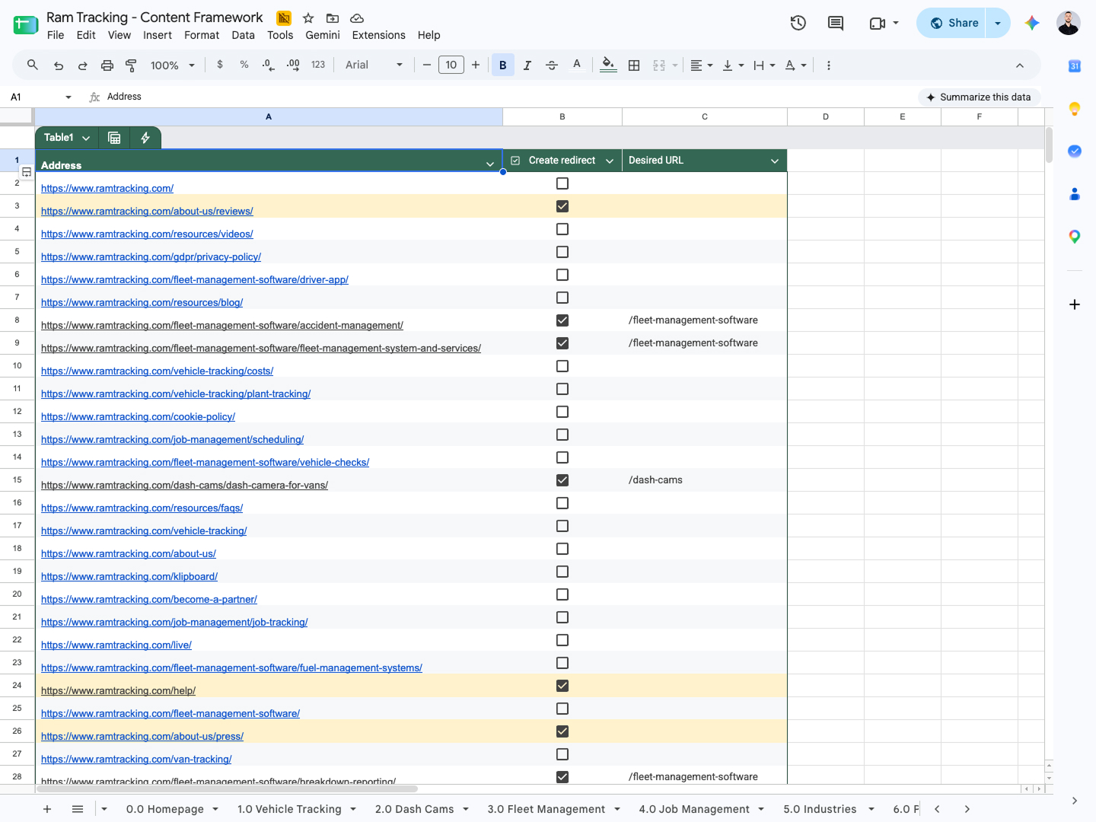Show the all sheets list

pos(78,809)
